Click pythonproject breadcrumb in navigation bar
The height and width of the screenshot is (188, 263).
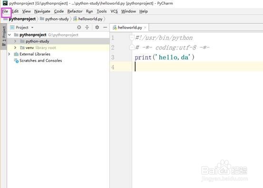point(22,19)
